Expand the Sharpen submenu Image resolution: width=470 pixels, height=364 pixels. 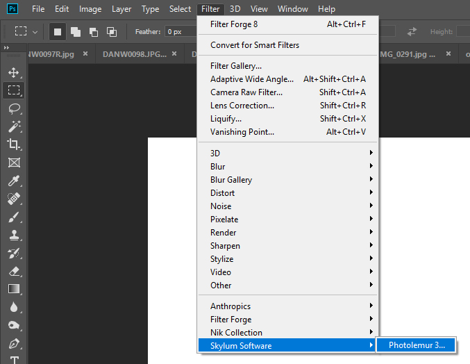click(287, 246)
